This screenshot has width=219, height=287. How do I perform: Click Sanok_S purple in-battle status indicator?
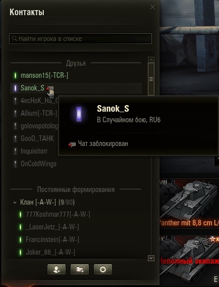[x=15, y=88]
